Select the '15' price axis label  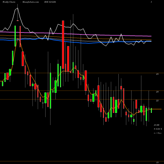coord(157,163)
